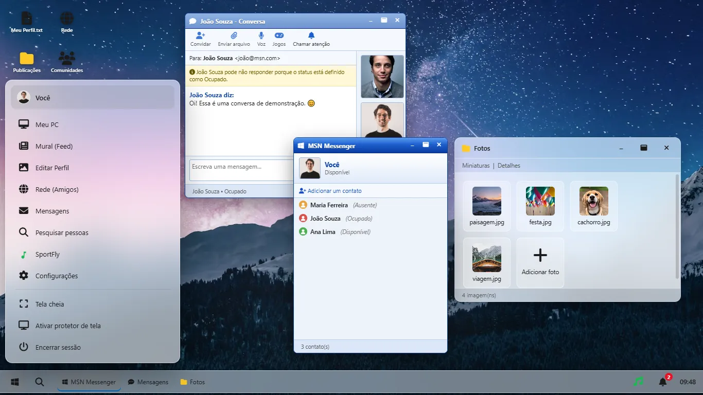Open the Publicações desktop folder
The height and width of the screenshot is (395, 703).
tap(27, 63)
